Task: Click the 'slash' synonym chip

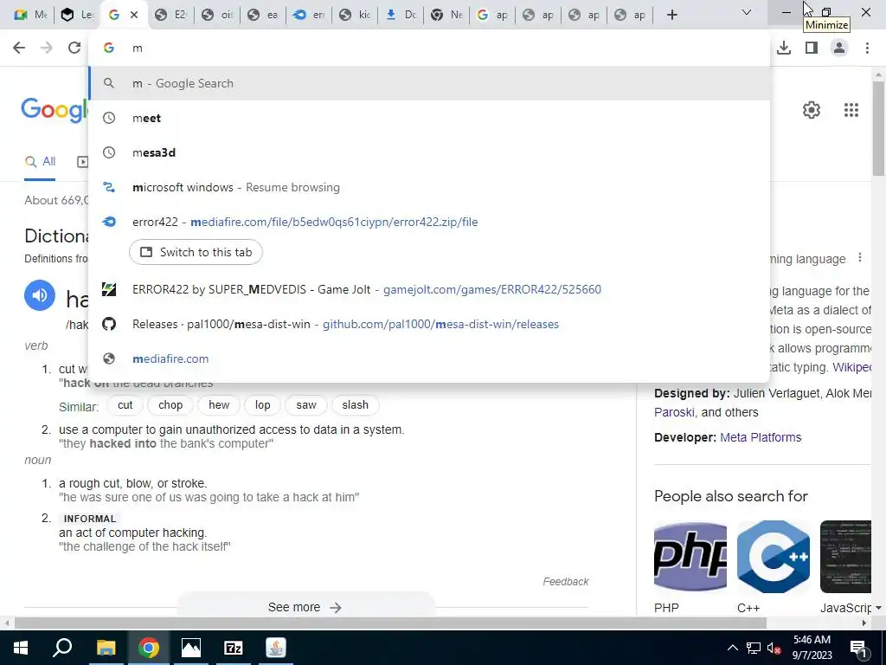Action: pyautogui.click(x=355, y=405)
